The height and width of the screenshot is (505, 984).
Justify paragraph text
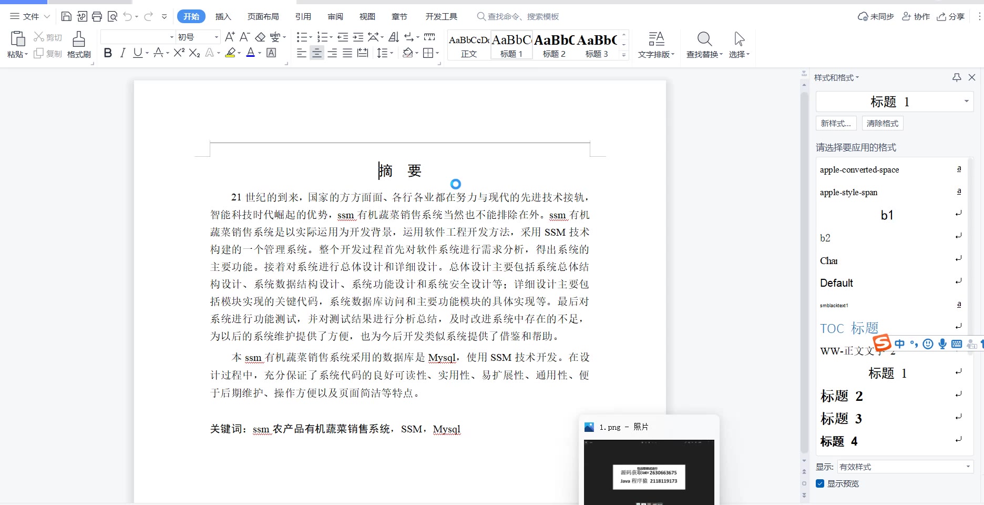pos(347,53)
